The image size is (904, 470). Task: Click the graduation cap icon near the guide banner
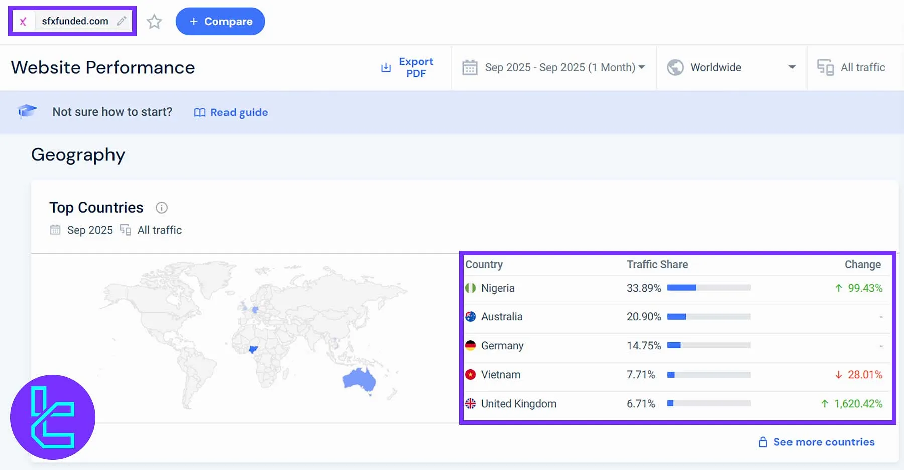pos(27,111)
